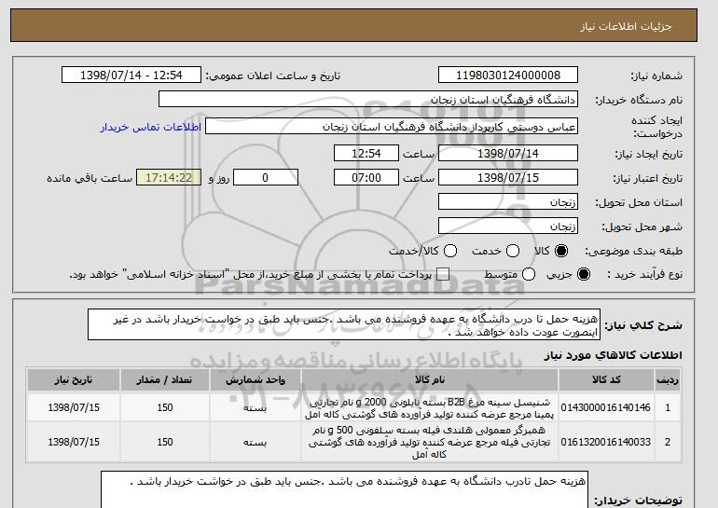Click the تاریخ ایجاد نیاز date field 1398/07/14
Image resolution: width=718 pixels, height=508 pixels.
(508, 153)
